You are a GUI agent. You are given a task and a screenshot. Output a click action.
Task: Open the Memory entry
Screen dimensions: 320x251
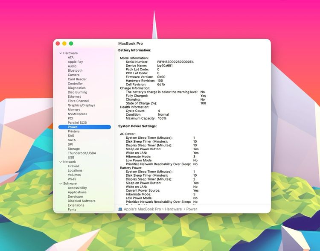click(x=74, y=110)
